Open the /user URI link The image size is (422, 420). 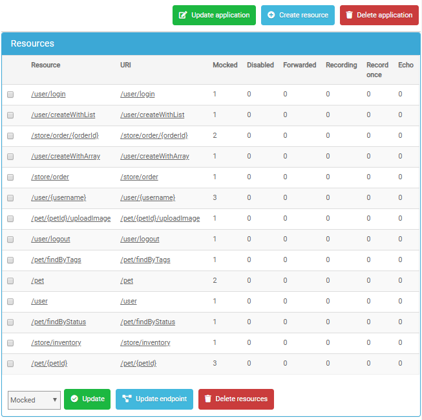(129, 301)
